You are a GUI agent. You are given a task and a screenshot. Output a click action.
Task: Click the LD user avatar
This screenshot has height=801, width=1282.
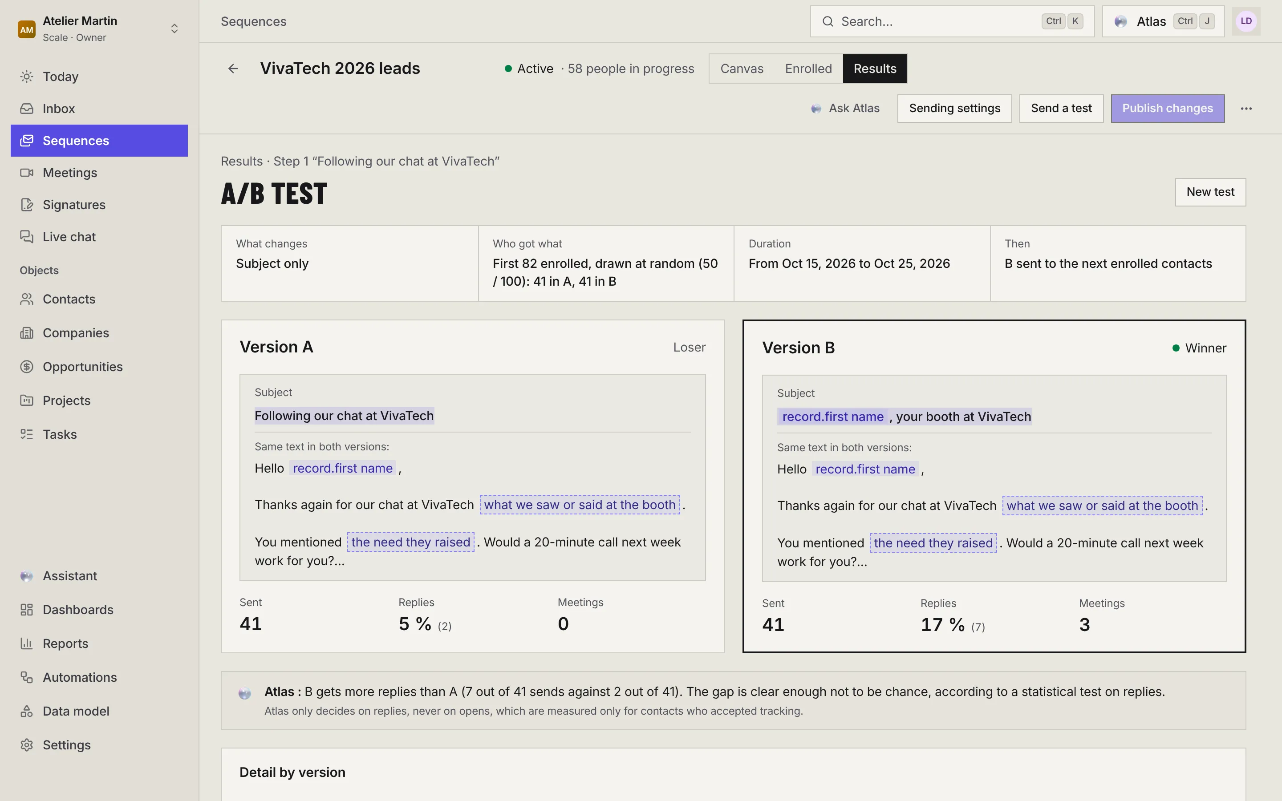click(1246, 21)
